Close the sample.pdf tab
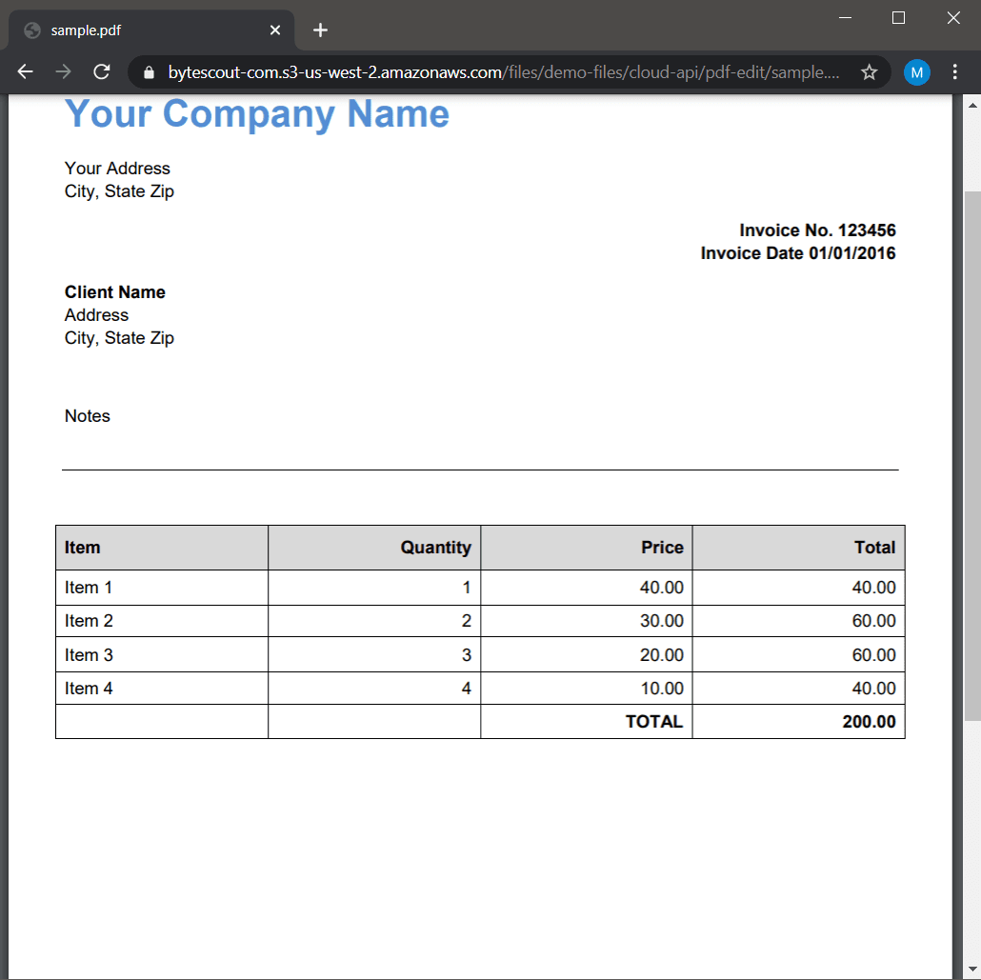The width and height of the screenshot is (981, 980). point(275,30)
